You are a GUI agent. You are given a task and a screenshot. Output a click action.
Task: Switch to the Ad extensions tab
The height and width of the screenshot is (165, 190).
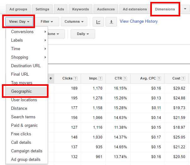(x=135, y=9)
